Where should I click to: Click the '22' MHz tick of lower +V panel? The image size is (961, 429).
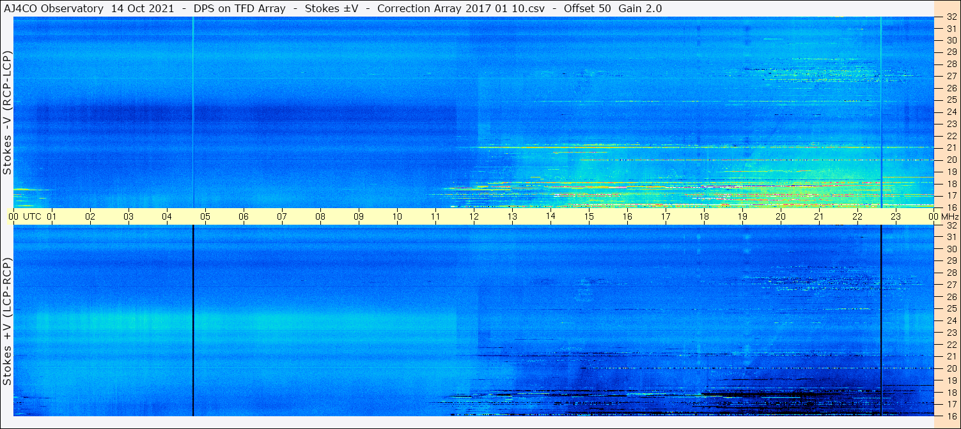pos(951,345)
